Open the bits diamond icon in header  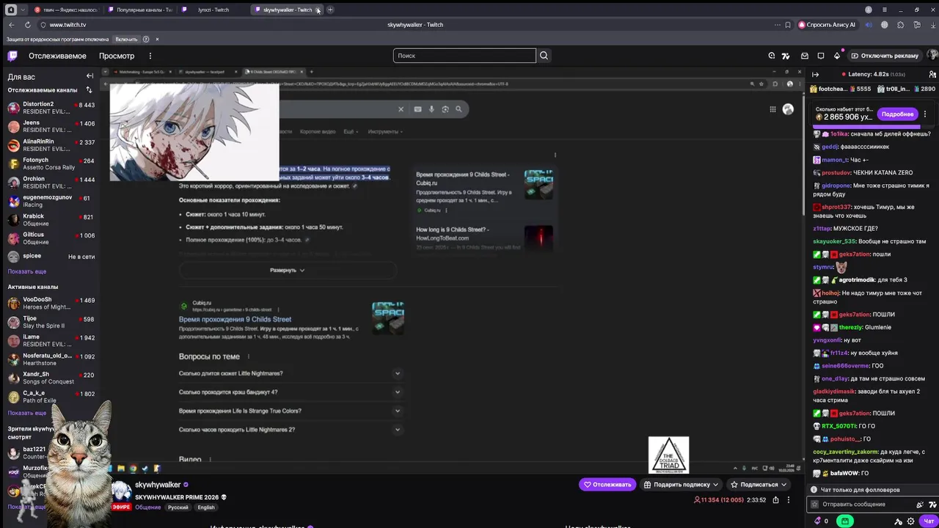point(837,56)
